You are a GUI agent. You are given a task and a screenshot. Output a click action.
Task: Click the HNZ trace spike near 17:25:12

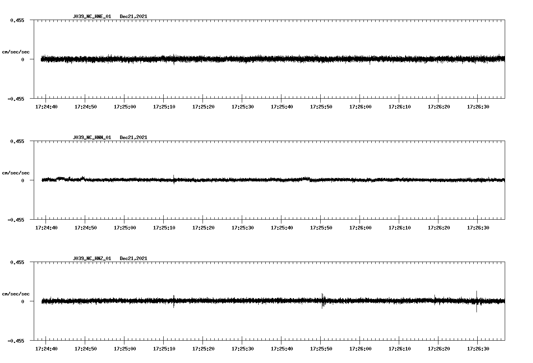174,301
